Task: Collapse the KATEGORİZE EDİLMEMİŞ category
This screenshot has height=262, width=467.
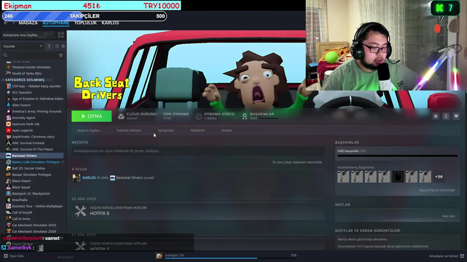Action: (3, 80)
